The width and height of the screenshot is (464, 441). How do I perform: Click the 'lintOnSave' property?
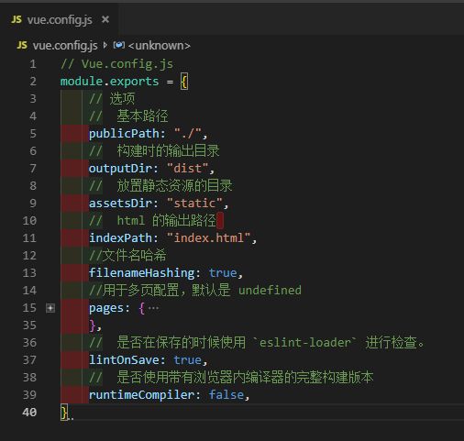pos(124,360)
